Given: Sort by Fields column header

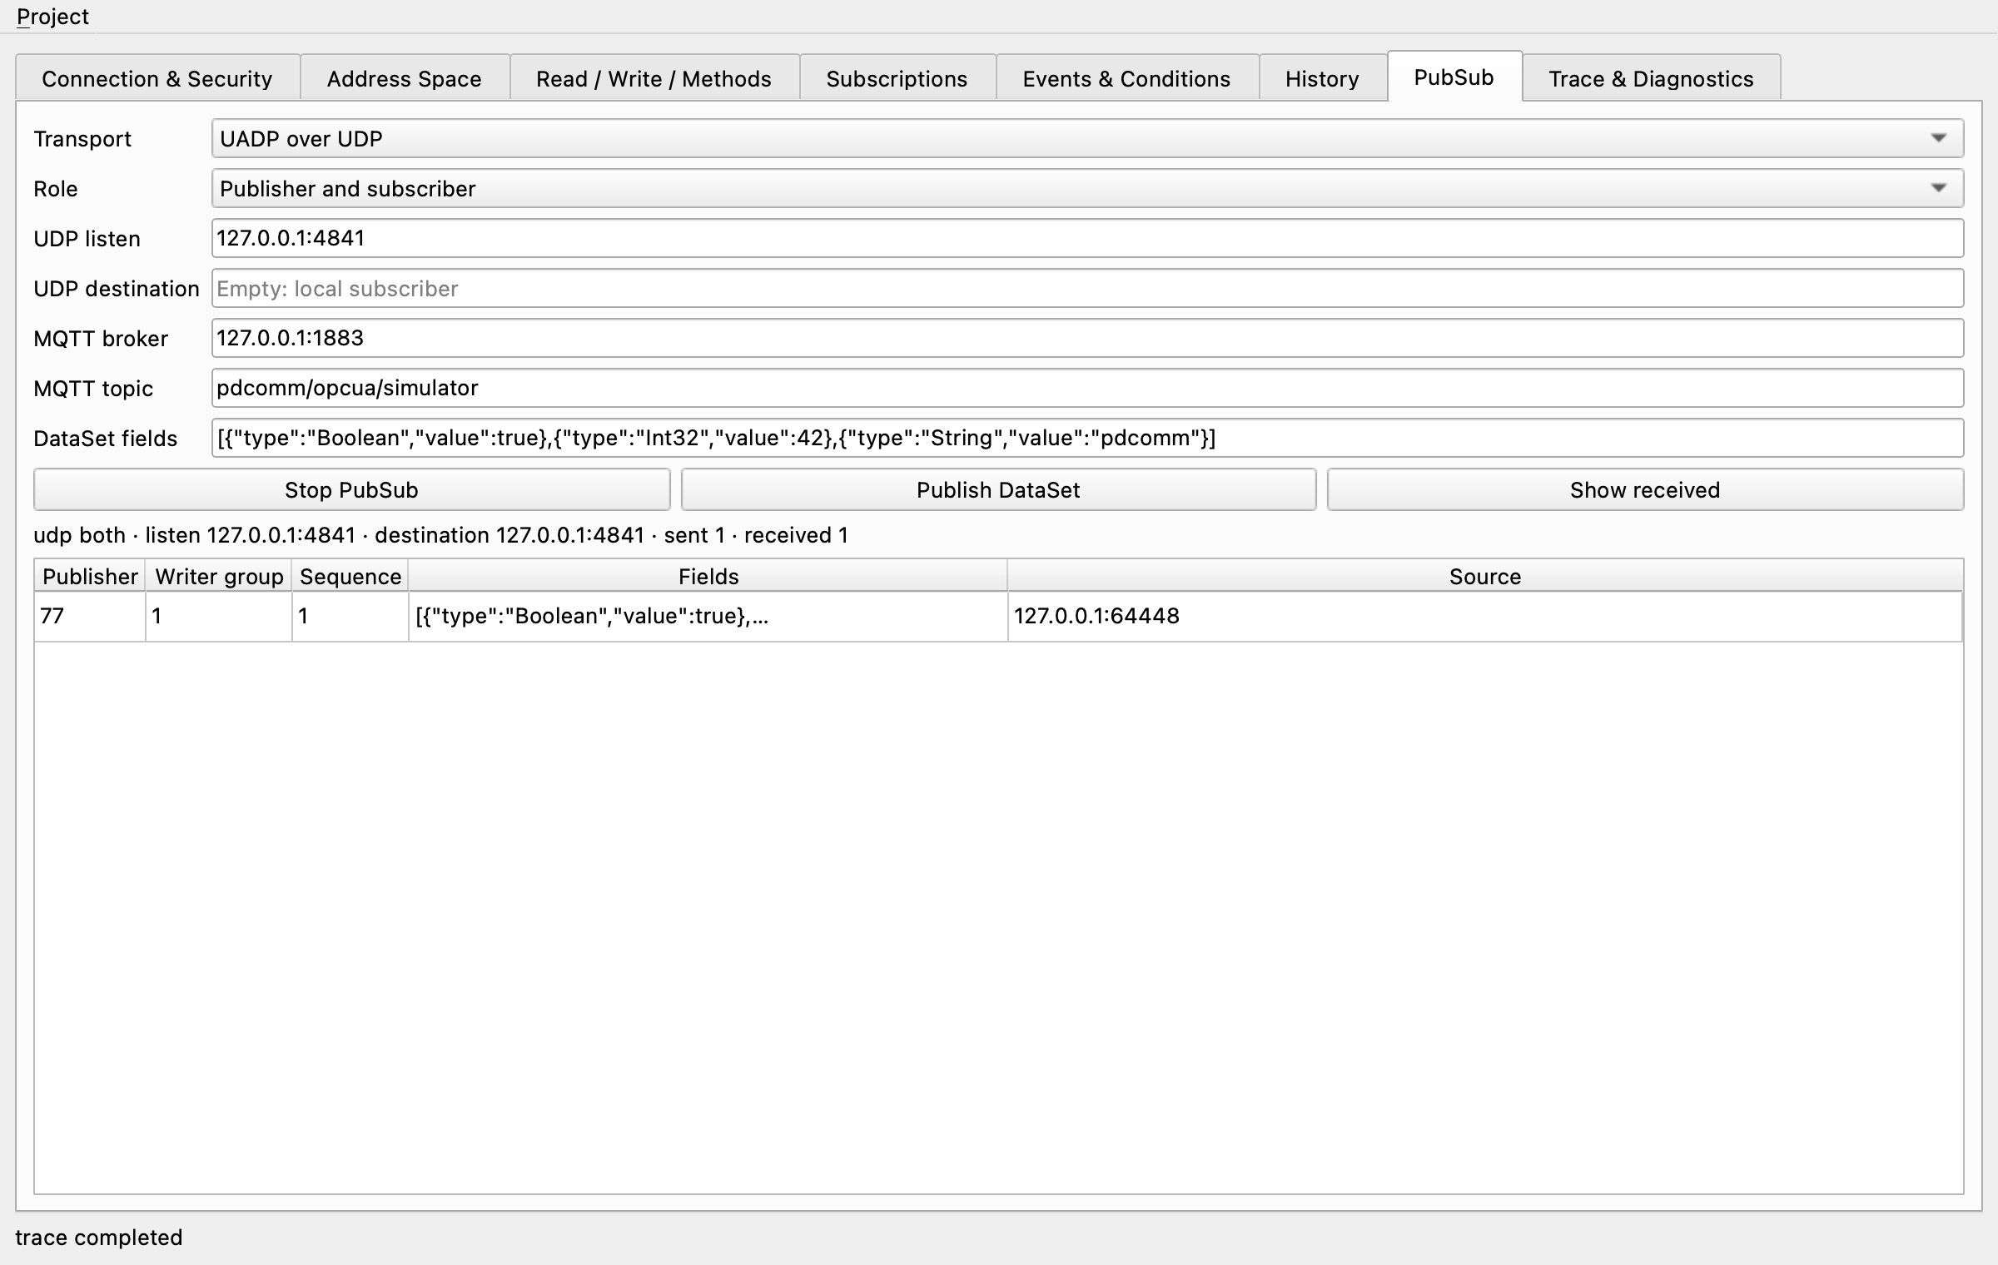Looking at the screenshot, I should [x=708, y=576].
